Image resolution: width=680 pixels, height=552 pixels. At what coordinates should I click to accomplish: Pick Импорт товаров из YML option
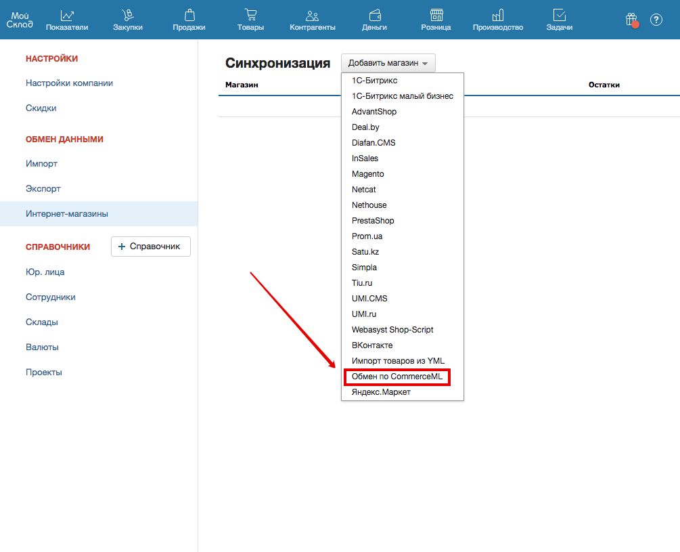tap(398, 361)
